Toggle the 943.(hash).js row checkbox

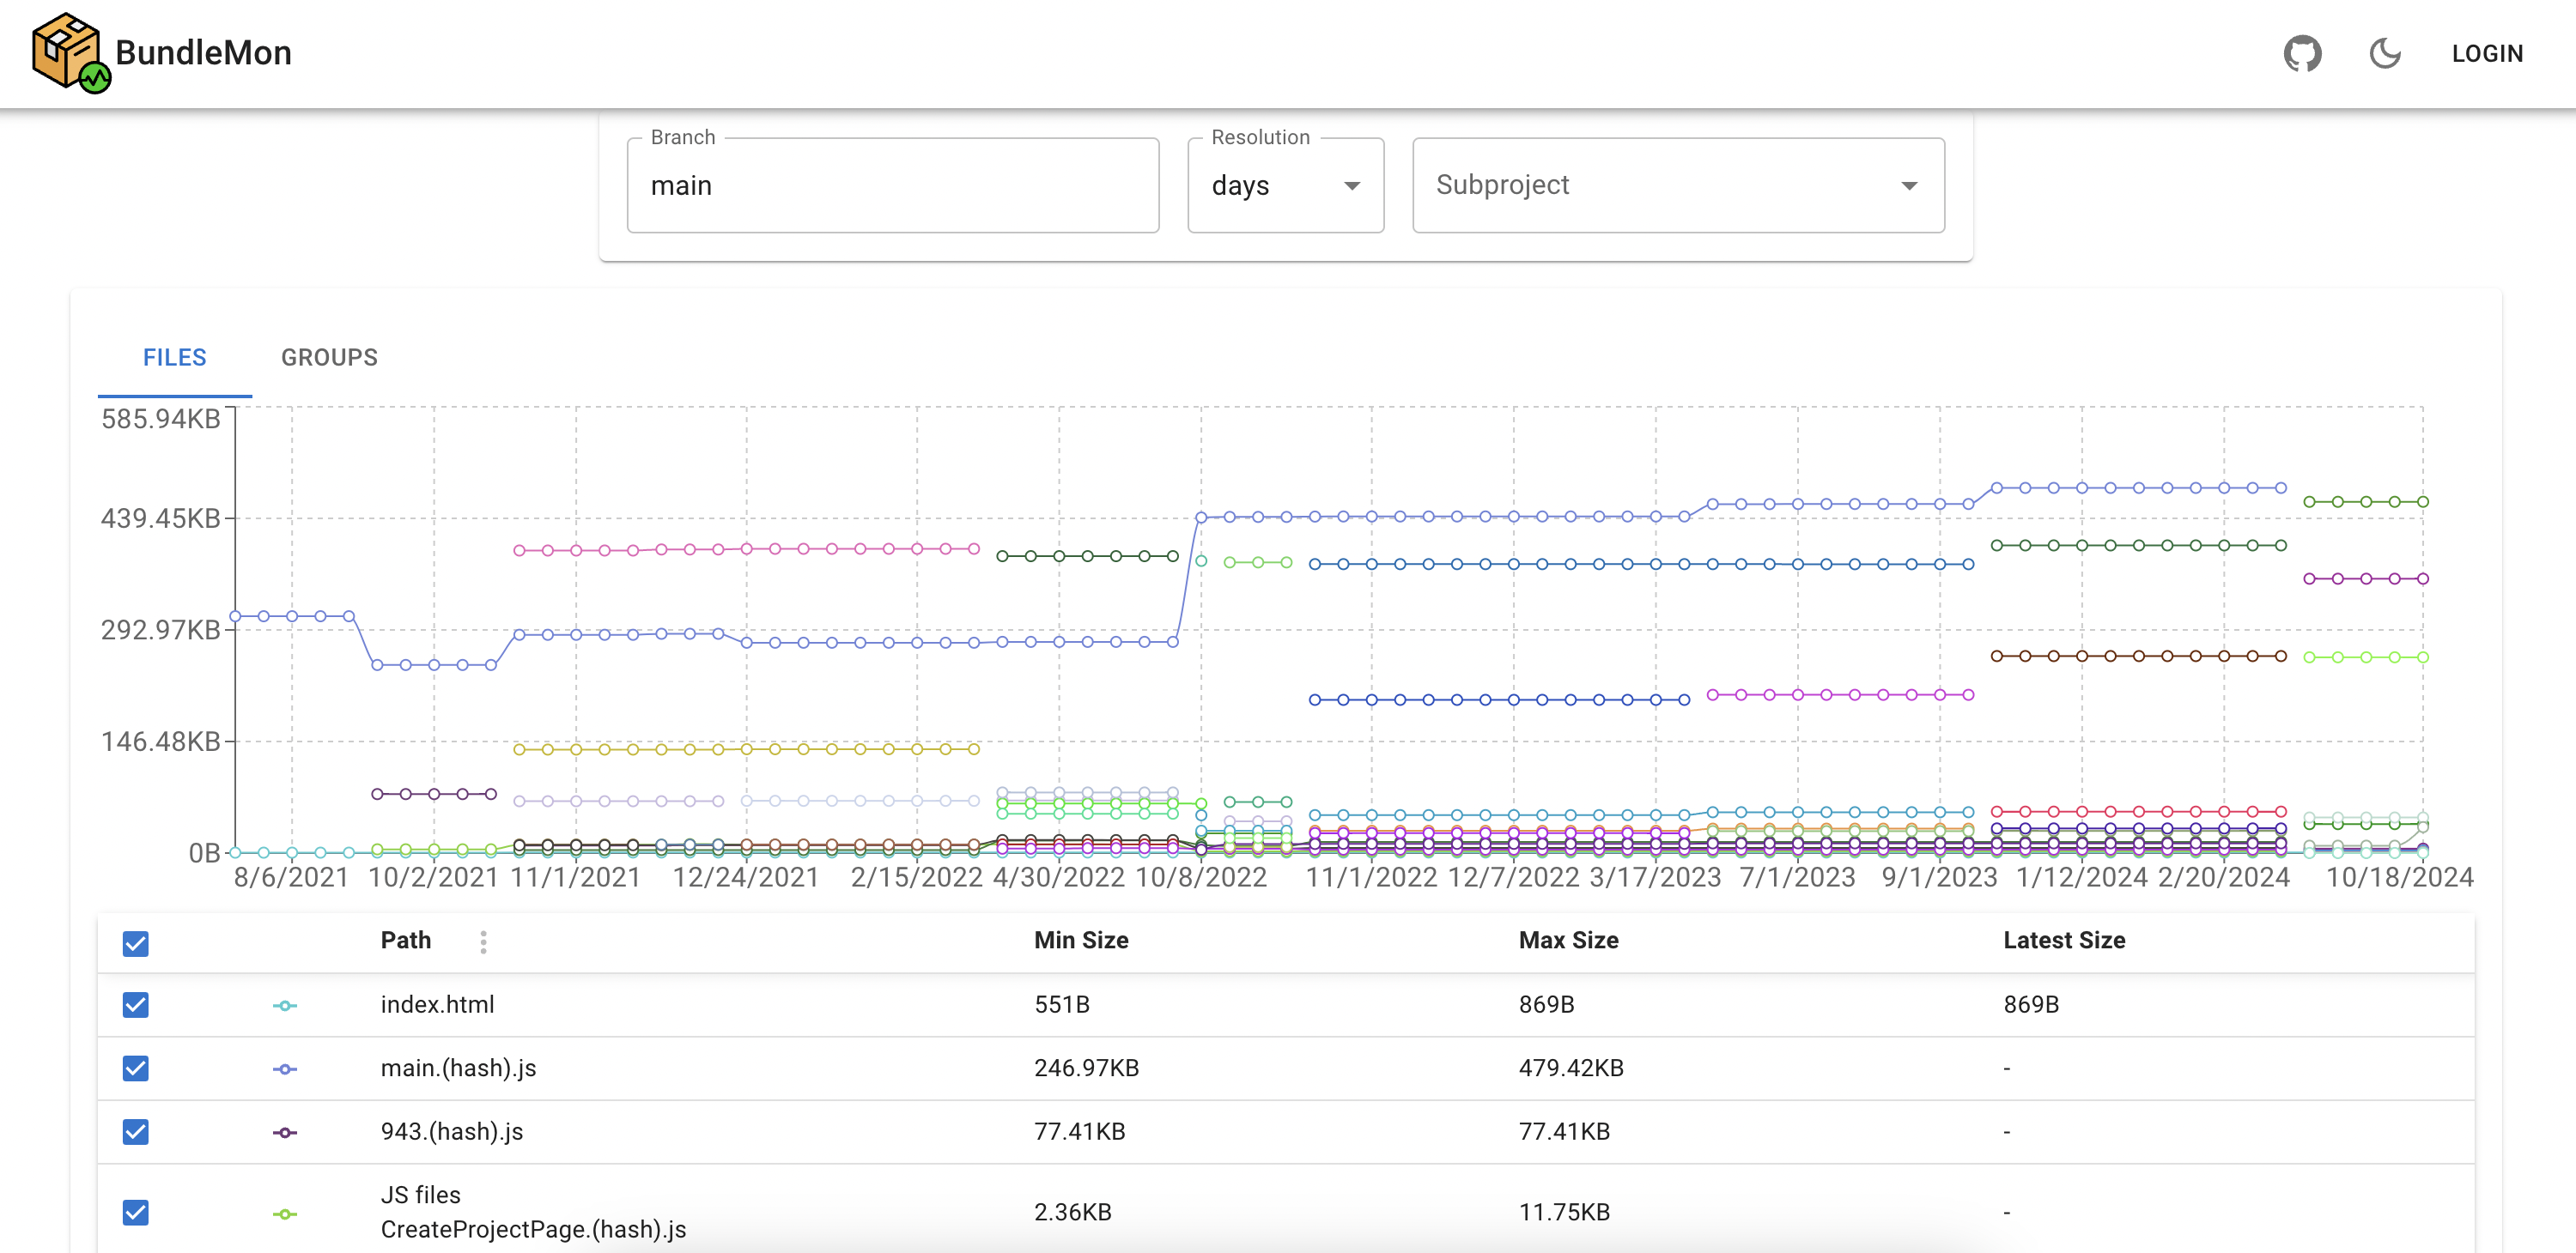[136, 1132]
